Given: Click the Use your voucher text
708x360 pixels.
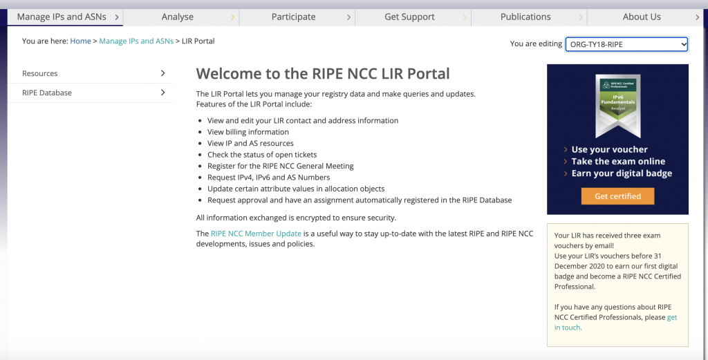Looking at the screenshot, I should pos(609,150).
